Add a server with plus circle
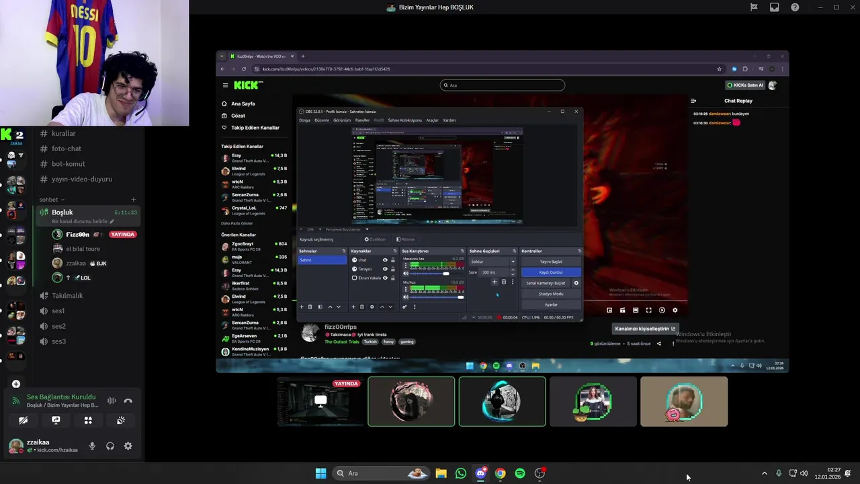Image resolution: width=860 pixels, height=484 pixels. (15, 384)
